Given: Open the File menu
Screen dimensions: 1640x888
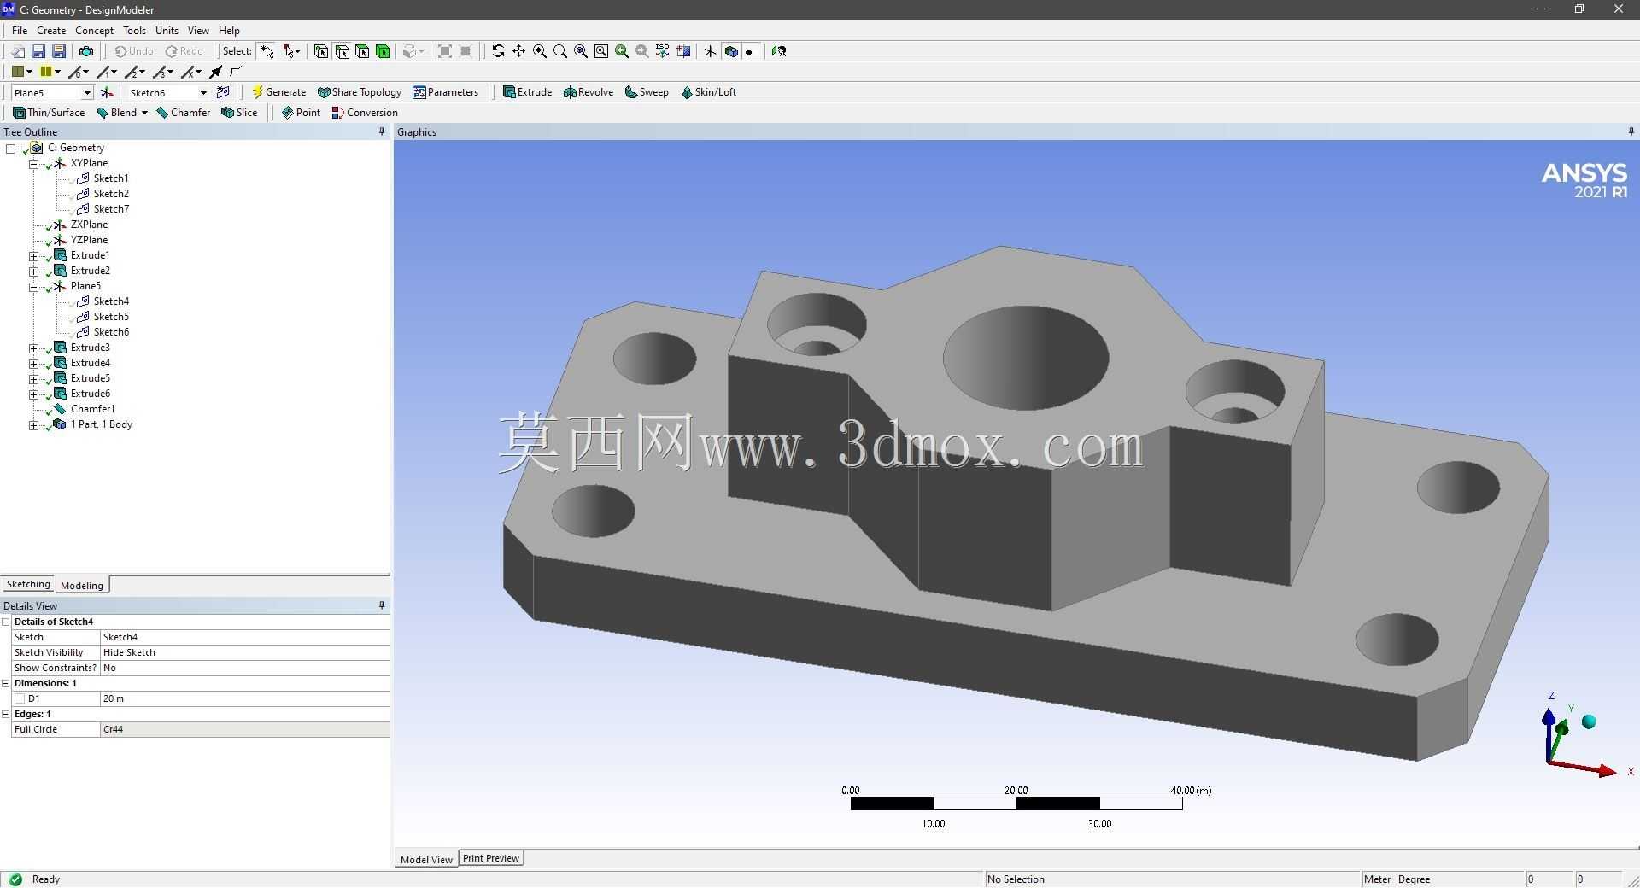Looking at the screenshot, I should [x=20, y=30].
